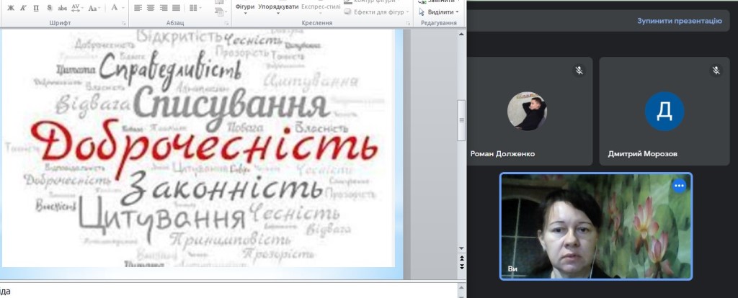Toggle underline formatting (П)
Image resolution: width=738 pixels, height=298 pixels.
36,8
